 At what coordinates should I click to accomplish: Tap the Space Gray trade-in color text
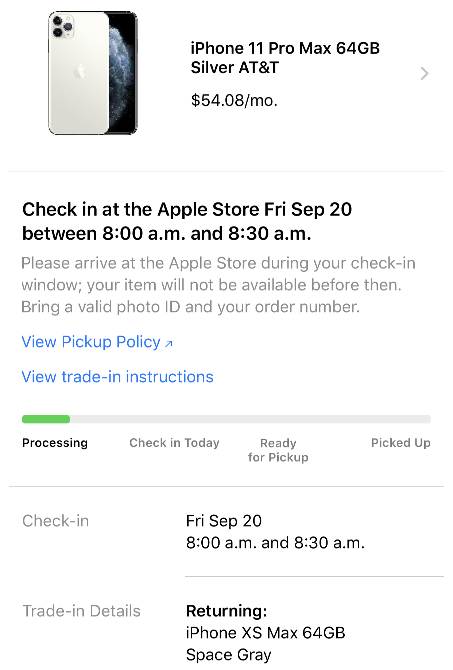click(x=229, y=655)
